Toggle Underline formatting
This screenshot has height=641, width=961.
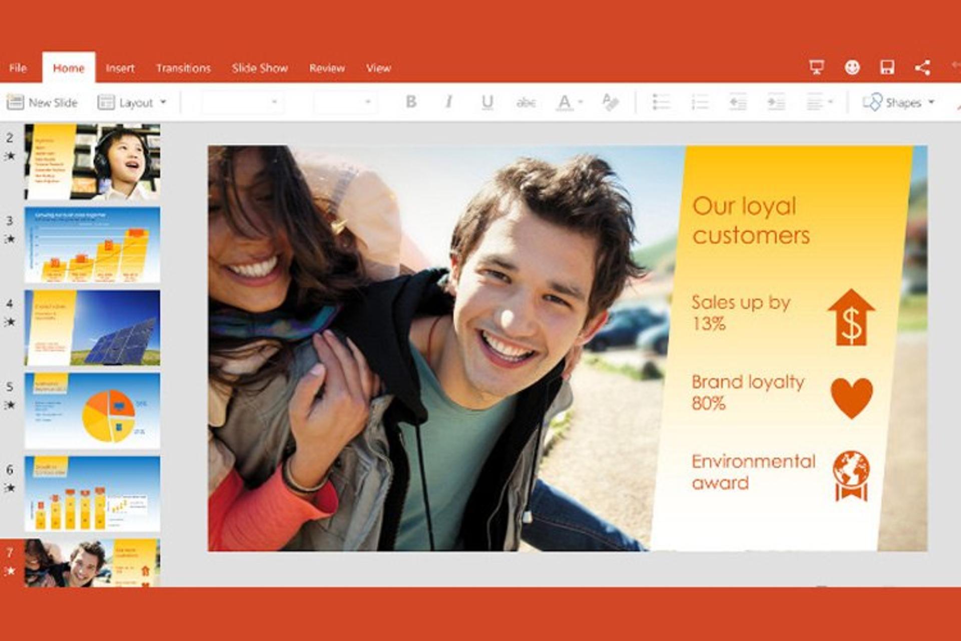pos(487,103)
